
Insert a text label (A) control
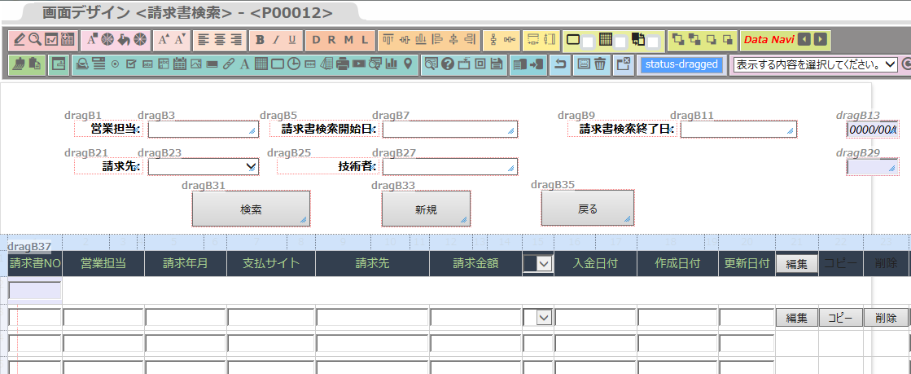pyautogui.click(x=244, y=64)
